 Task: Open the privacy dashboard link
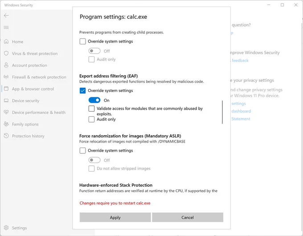[241, 111]
